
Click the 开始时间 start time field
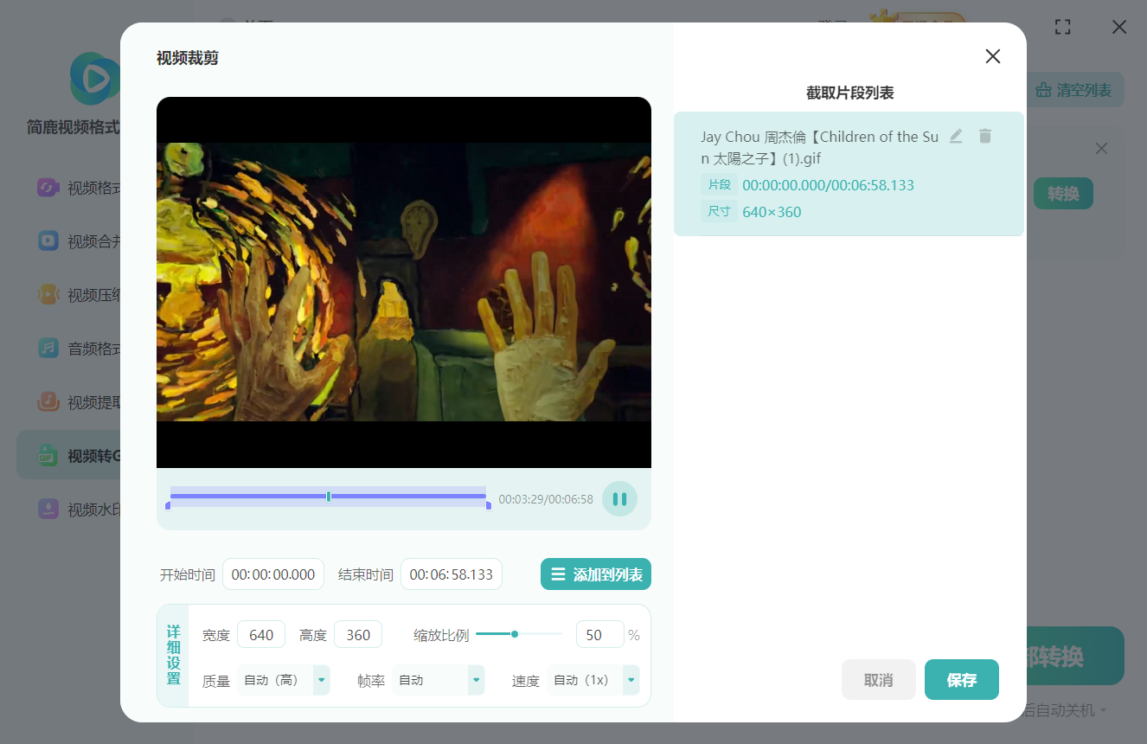point(273,574)
